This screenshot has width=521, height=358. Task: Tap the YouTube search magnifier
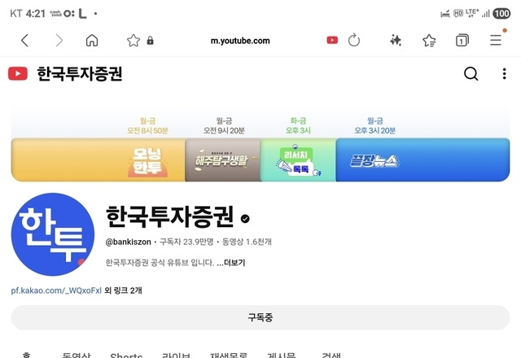[471, 73]
